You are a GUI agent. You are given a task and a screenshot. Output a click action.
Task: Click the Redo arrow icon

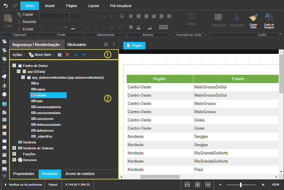(15, 6)
